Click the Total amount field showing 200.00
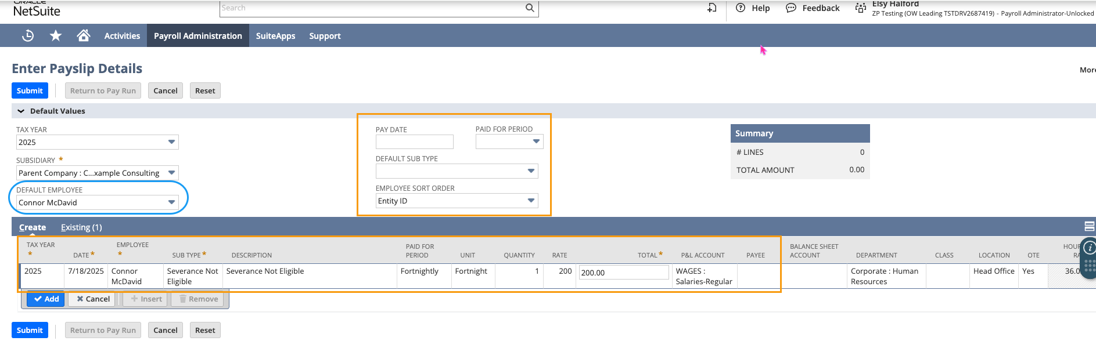The width and height of the screenshot is (1096, 359). (x=624, y=273)
